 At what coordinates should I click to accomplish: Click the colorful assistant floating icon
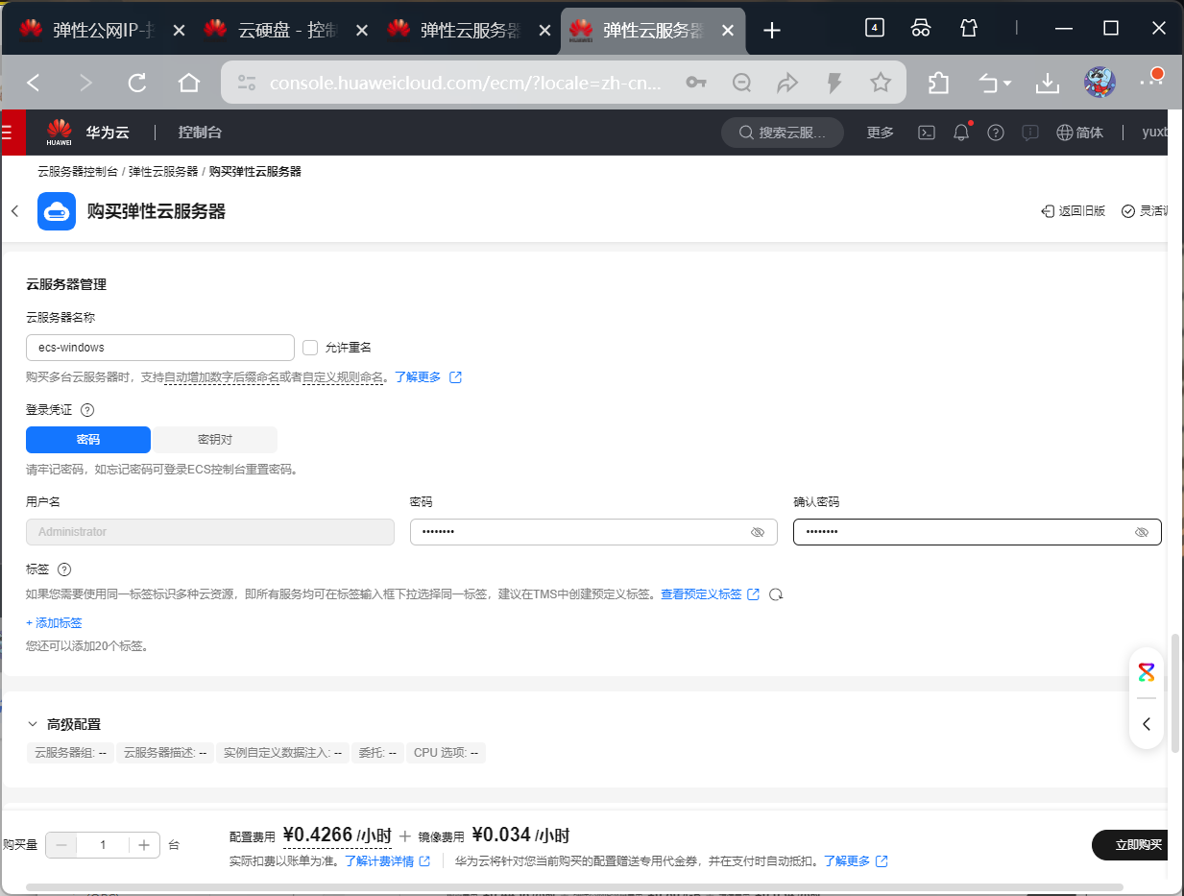coord(1147,672)
